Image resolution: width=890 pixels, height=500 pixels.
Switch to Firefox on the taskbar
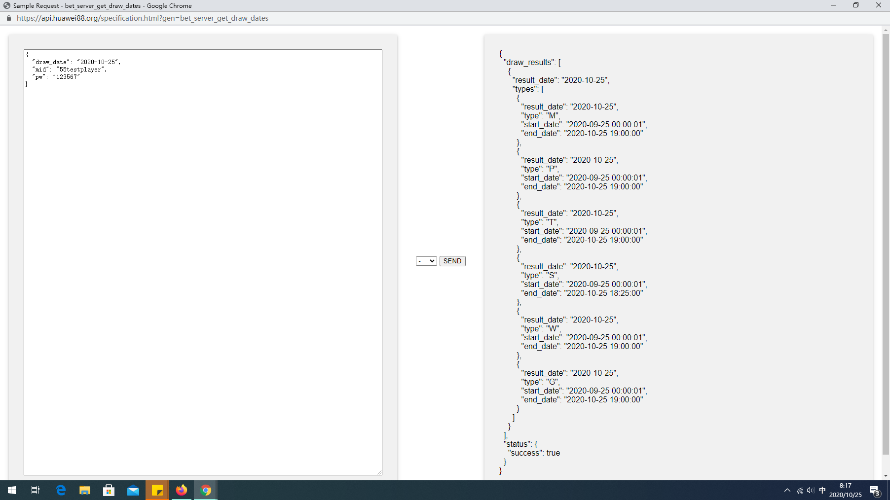tap(182, 490)
